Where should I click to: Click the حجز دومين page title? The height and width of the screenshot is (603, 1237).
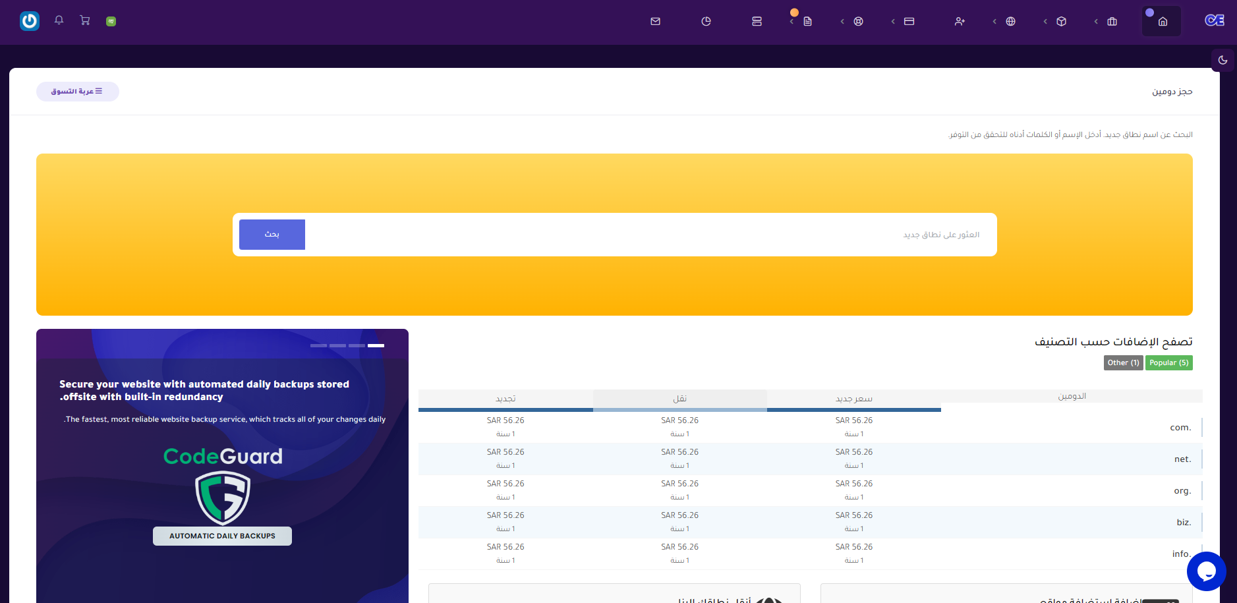[x=1172, y=92]
